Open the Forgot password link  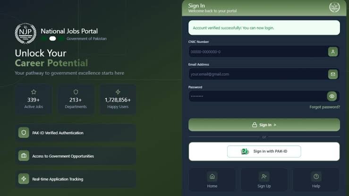tap(324, 107)
